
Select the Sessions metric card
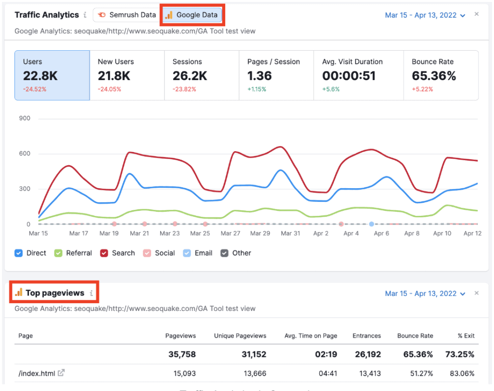point(202,75)
